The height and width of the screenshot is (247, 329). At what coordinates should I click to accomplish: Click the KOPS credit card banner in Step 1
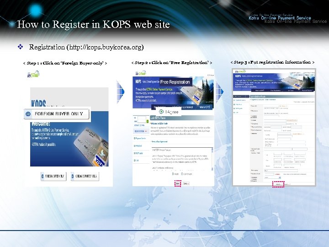click(x=69, y=139)
